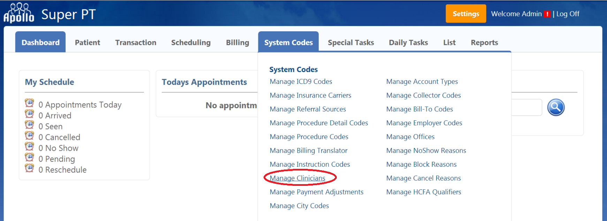Go to Manage Offices
607x221 pixels.
pyautogui.click(x=410, y=137)
